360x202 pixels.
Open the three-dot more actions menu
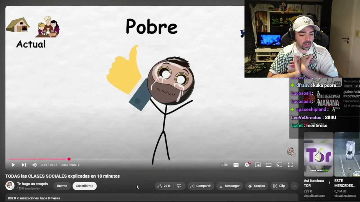294,186
